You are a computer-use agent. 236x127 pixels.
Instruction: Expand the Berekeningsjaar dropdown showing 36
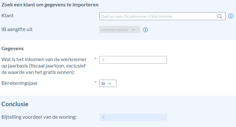[108, 83]
